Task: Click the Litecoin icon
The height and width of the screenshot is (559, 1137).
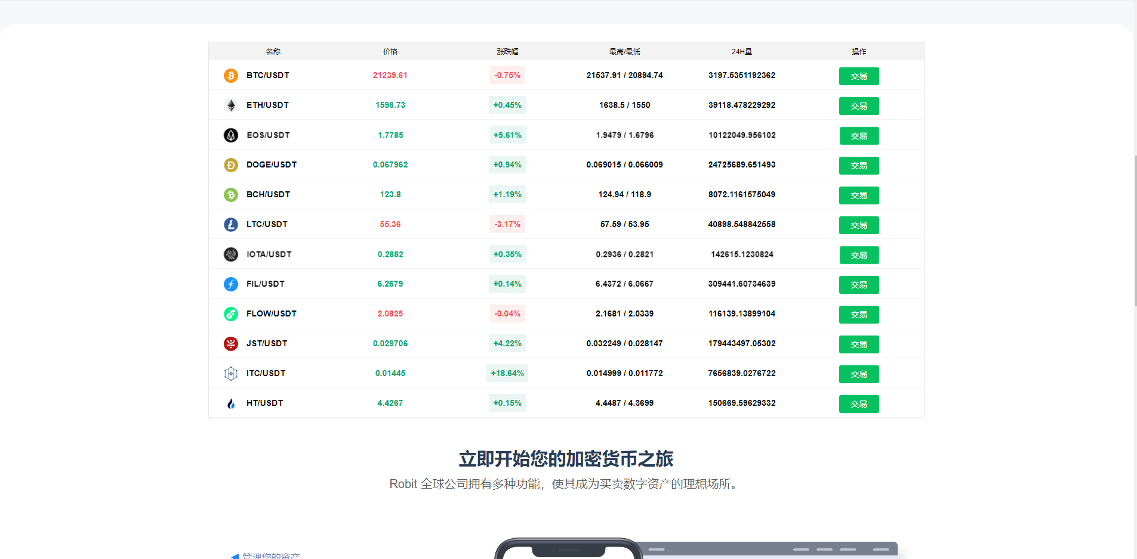Action: pos(230,225)
